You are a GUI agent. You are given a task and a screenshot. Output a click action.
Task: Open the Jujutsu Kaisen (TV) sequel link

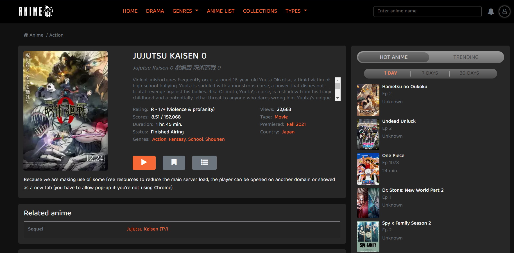pyautogui.click(x=147, y=229)
